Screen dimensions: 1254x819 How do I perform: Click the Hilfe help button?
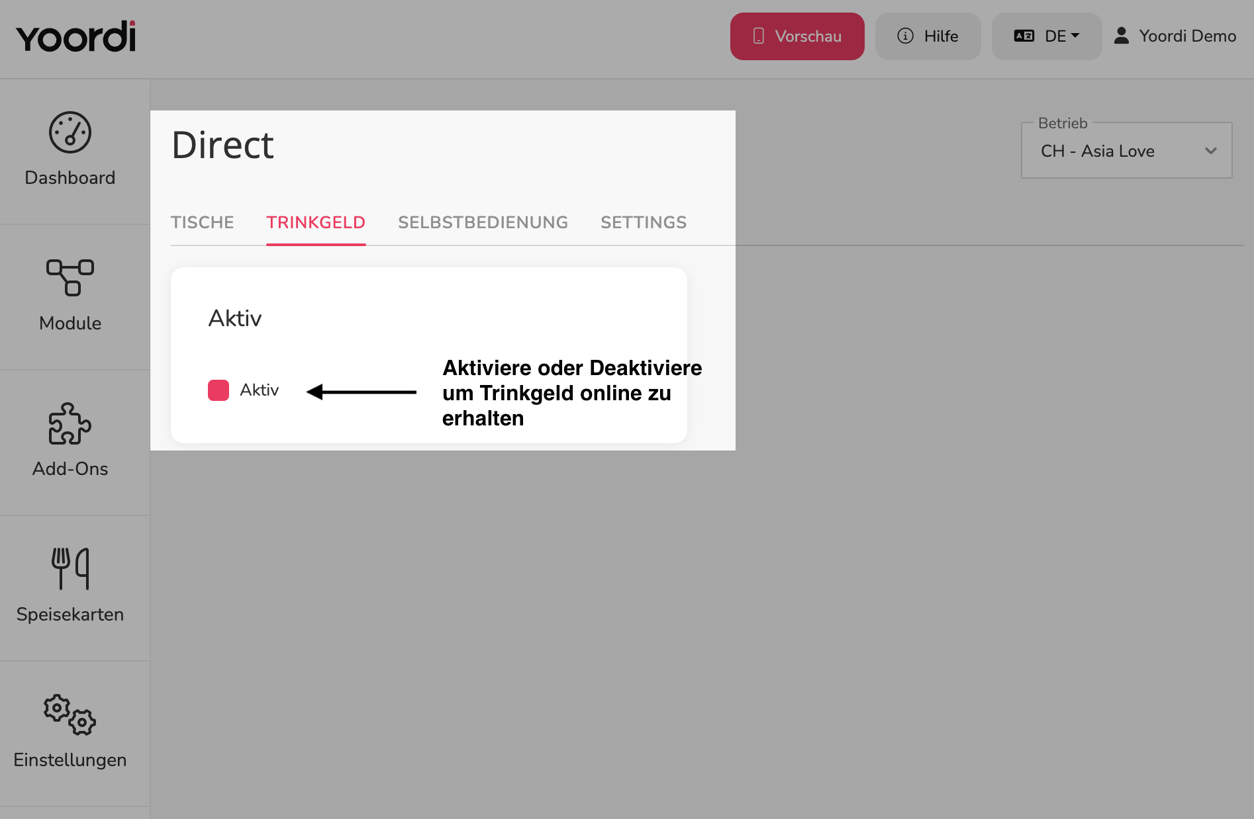928,36
